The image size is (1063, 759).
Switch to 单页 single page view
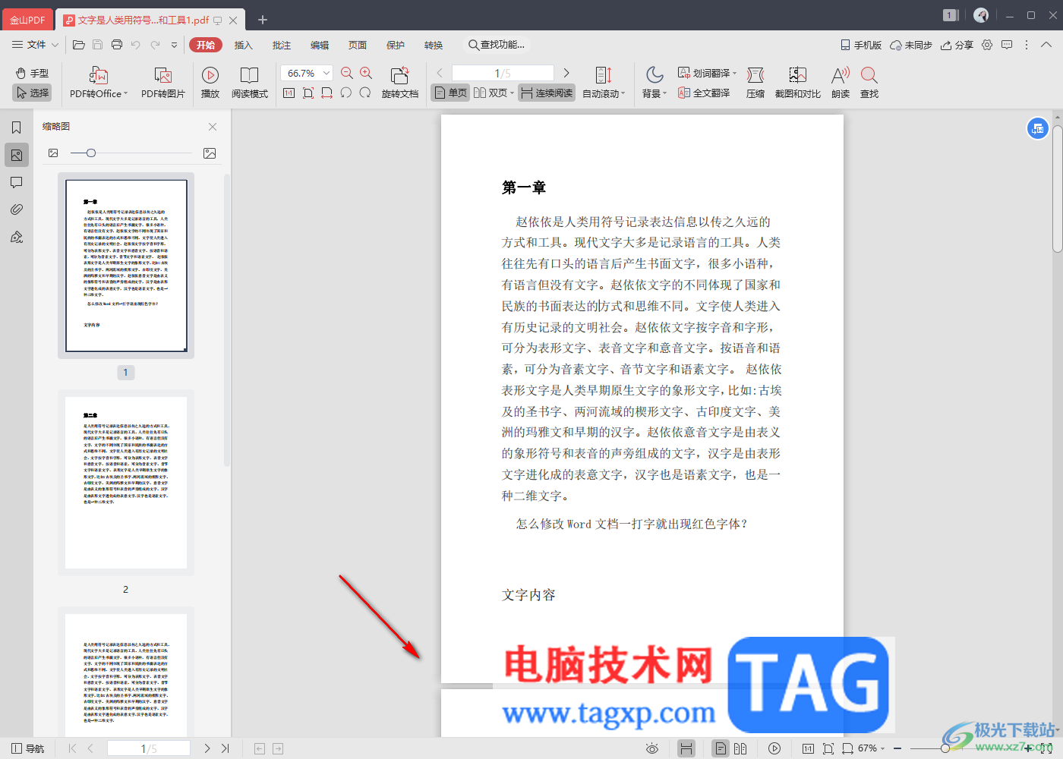point(450,93)
